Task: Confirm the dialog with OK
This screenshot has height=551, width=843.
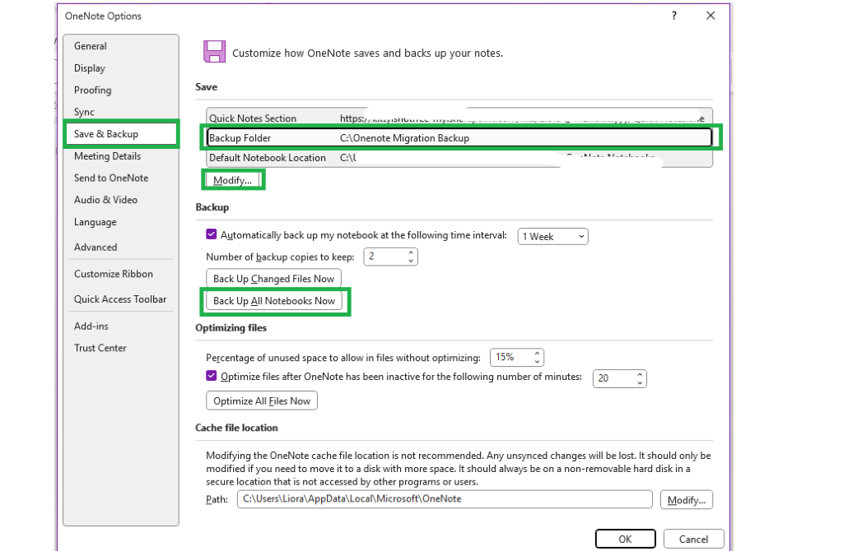Action: point(626,539)
